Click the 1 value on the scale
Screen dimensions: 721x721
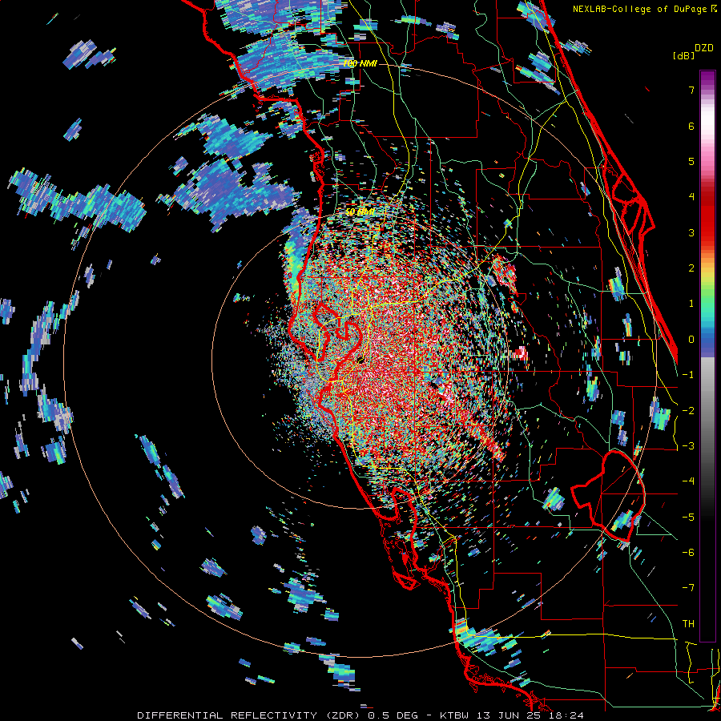pos(691,304)
